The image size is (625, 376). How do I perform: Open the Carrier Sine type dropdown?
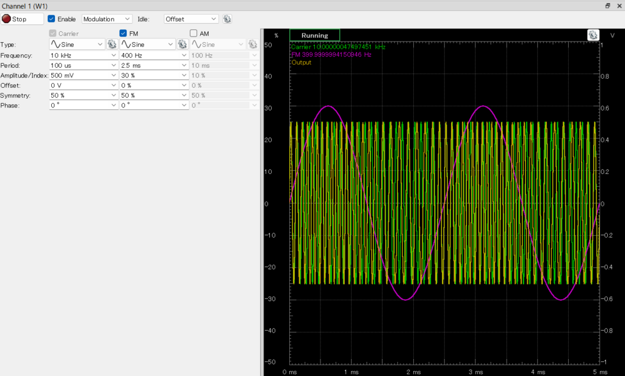(x=77, y=45)
